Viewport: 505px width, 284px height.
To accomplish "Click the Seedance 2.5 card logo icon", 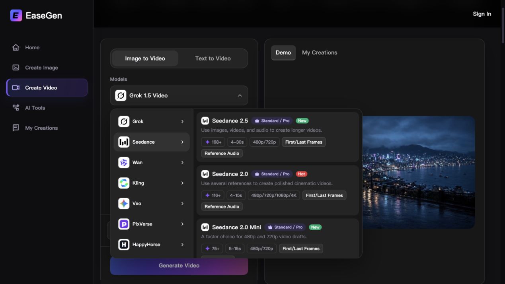I will (205, 121).
